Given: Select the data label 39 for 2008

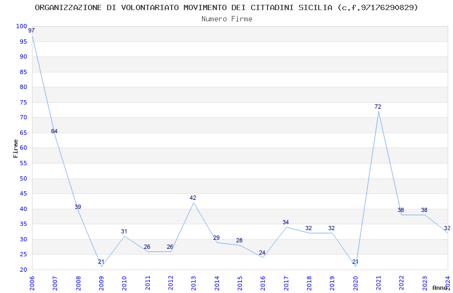Looking at the screenshot, I should click(x=78, y=207).
